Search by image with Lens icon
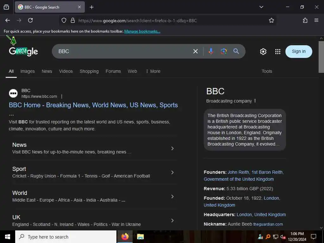Screen dimensions: 324x243 click(x=223, y=51)
